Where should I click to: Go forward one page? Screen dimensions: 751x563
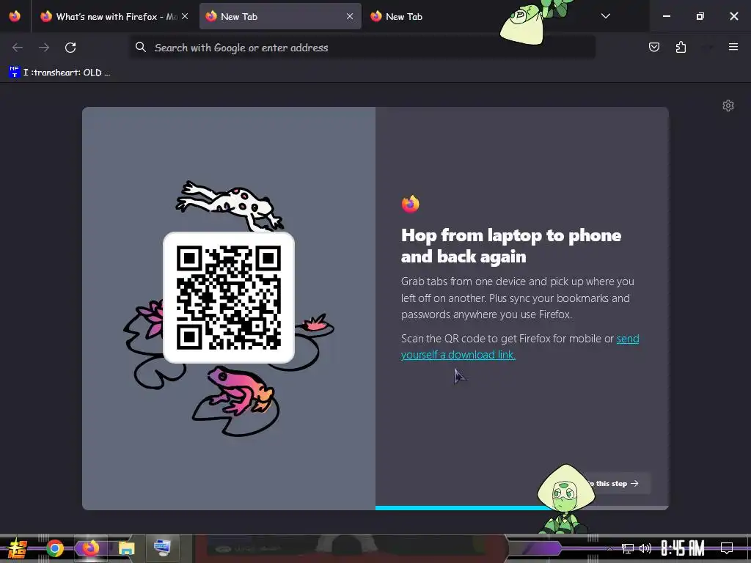click(x=44, y=48)
